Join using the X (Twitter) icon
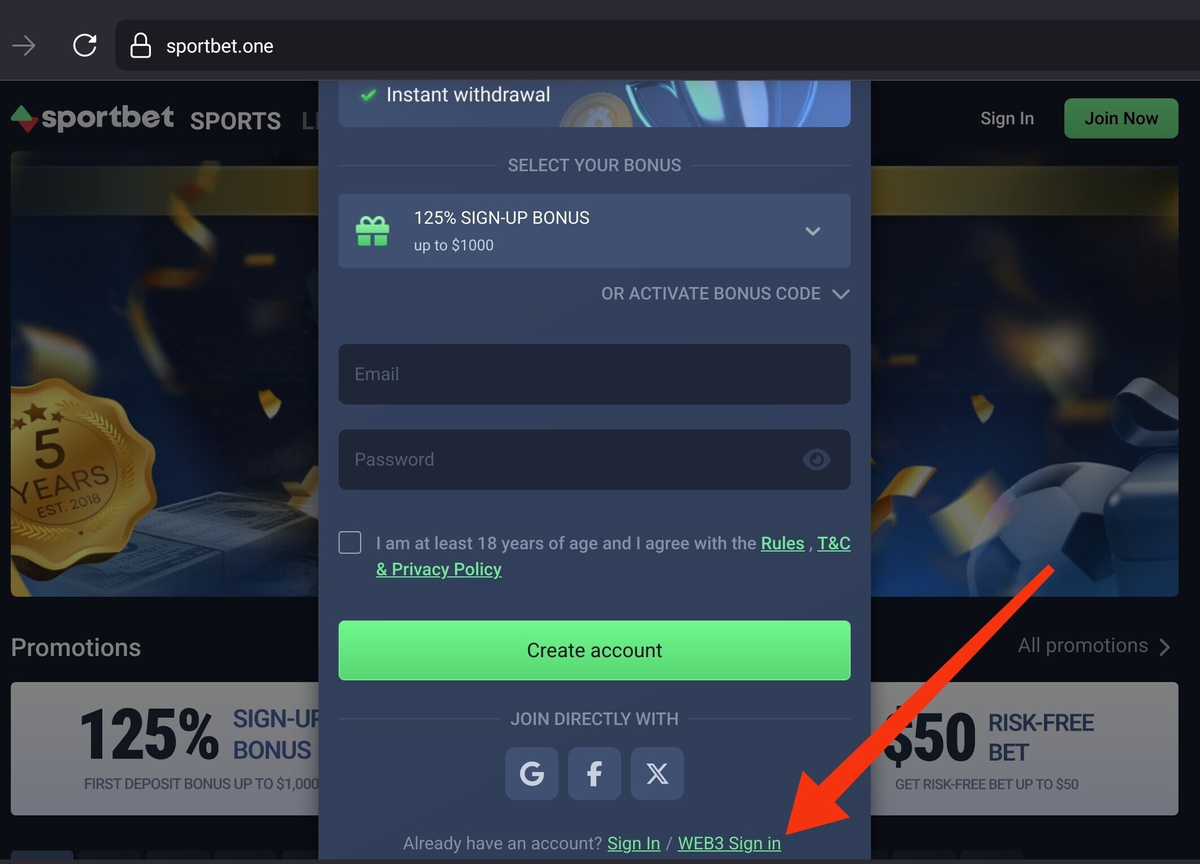1200x864 pixels. click(657, 774)
